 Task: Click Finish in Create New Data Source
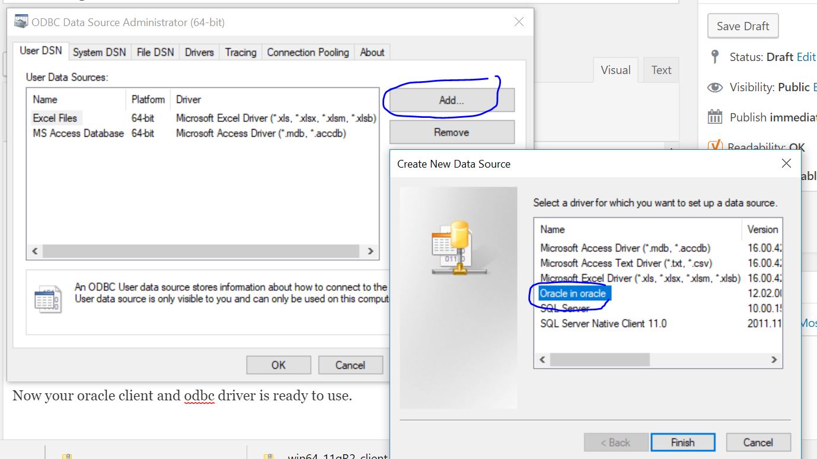[683, 442]
